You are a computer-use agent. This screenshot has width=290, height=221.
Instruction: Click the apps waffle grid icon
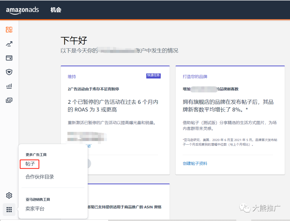pos(9,209)
